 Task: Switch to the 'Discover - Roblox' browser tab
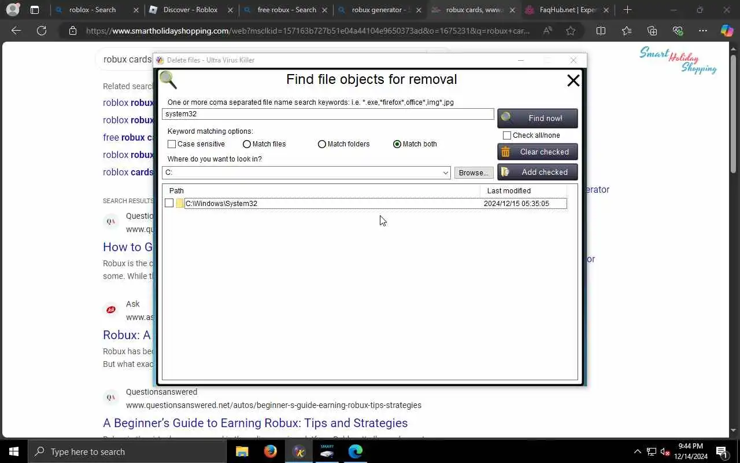(x=191, y=10)
